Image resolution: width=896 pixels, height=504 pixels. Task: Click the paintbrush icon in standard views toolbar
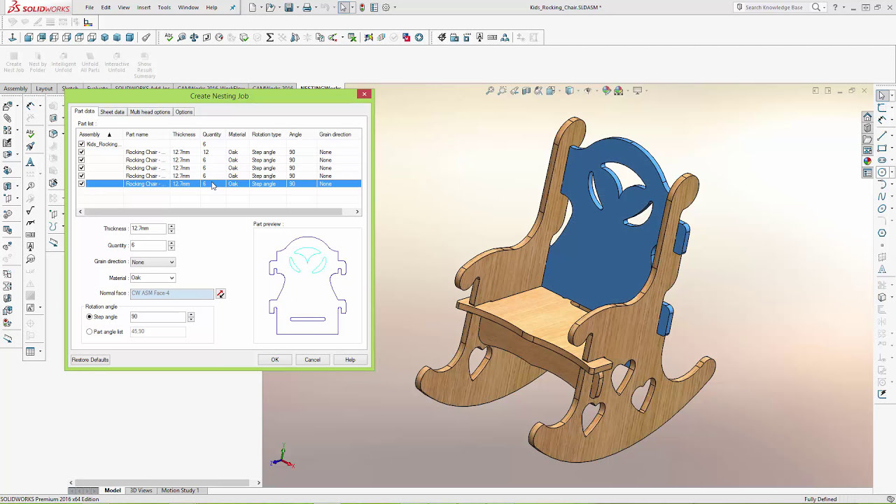pos(146,37)
